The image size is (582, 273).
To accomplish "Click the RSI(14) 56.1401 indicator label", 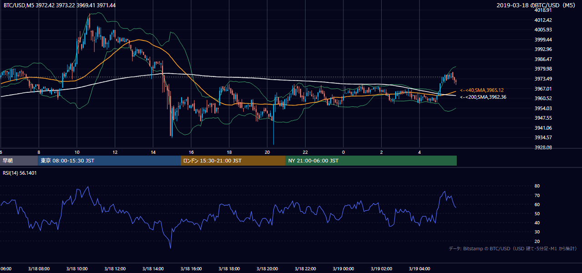I will click(20, 173).
